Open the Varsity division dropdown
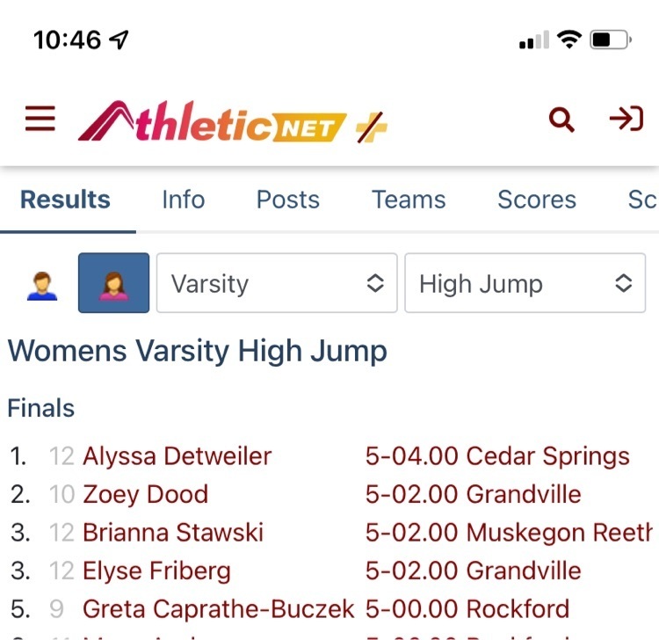659x640 pixels. pyautogui.click(x=277, y=282)
